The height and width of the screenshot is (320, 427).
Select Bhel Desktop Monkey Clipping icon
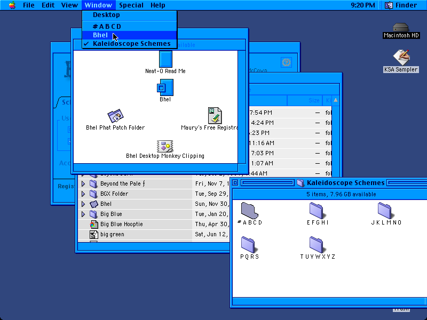[165, 146]
